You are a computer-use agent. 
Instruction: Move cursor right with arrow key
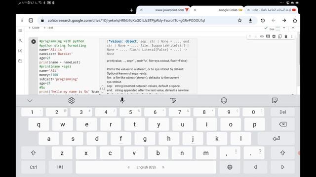click(282, 167)
